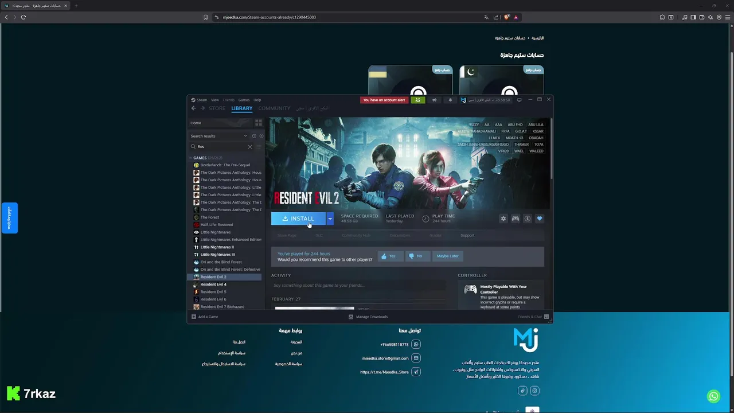Open Steam notifications bell icon
734x413 pixels.
450,100
